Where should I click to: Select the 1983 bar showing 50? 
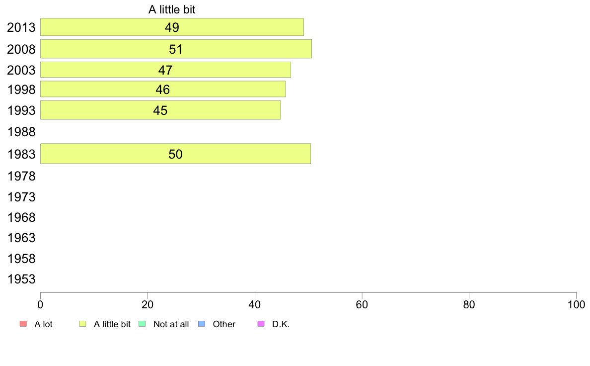pyautogui.click(x=175, y=154)
